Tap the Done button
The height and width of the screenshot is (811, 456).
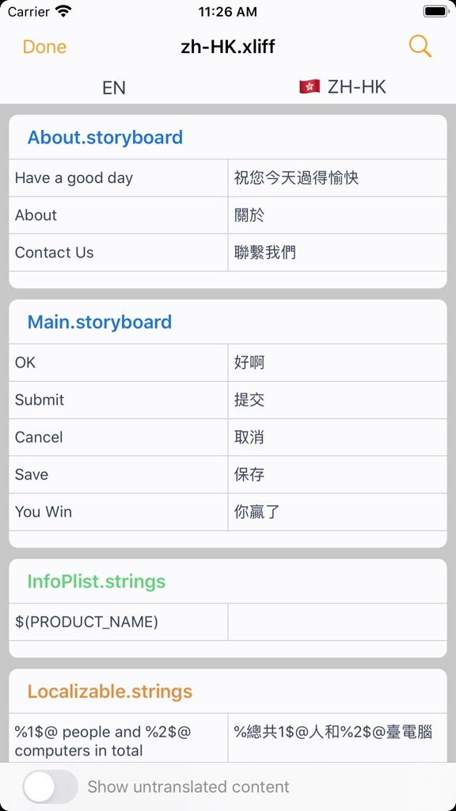click(x=44, y=46)
